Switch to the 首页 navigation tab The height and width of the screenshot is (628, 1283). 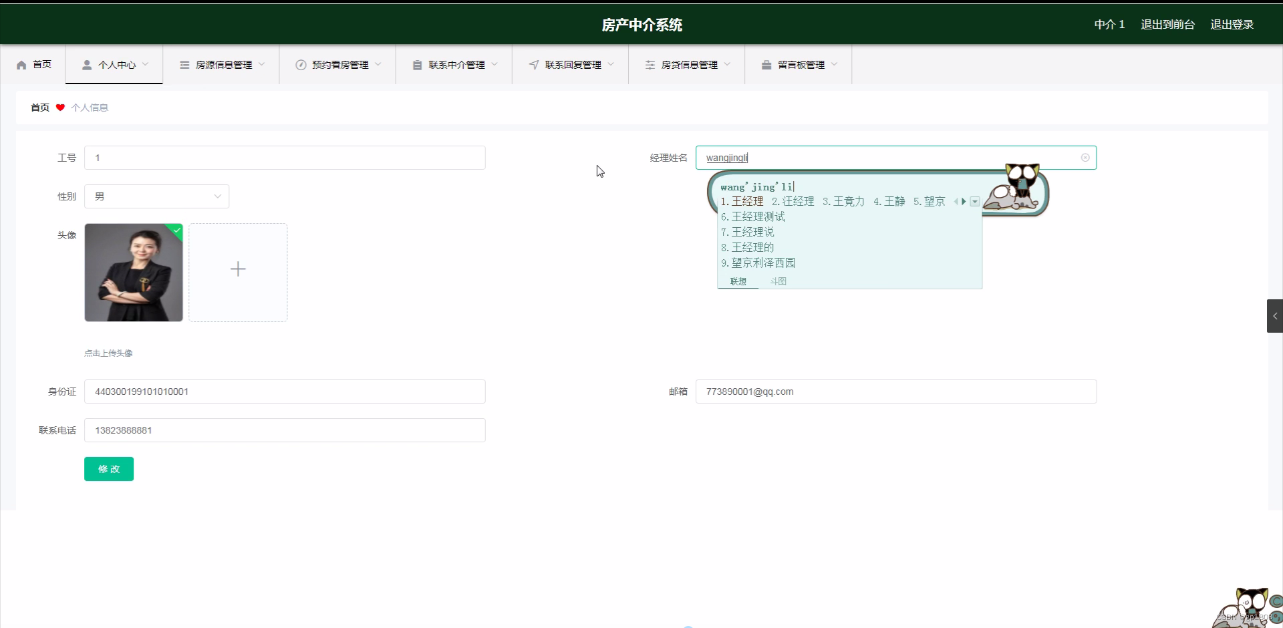pos(33,64)
